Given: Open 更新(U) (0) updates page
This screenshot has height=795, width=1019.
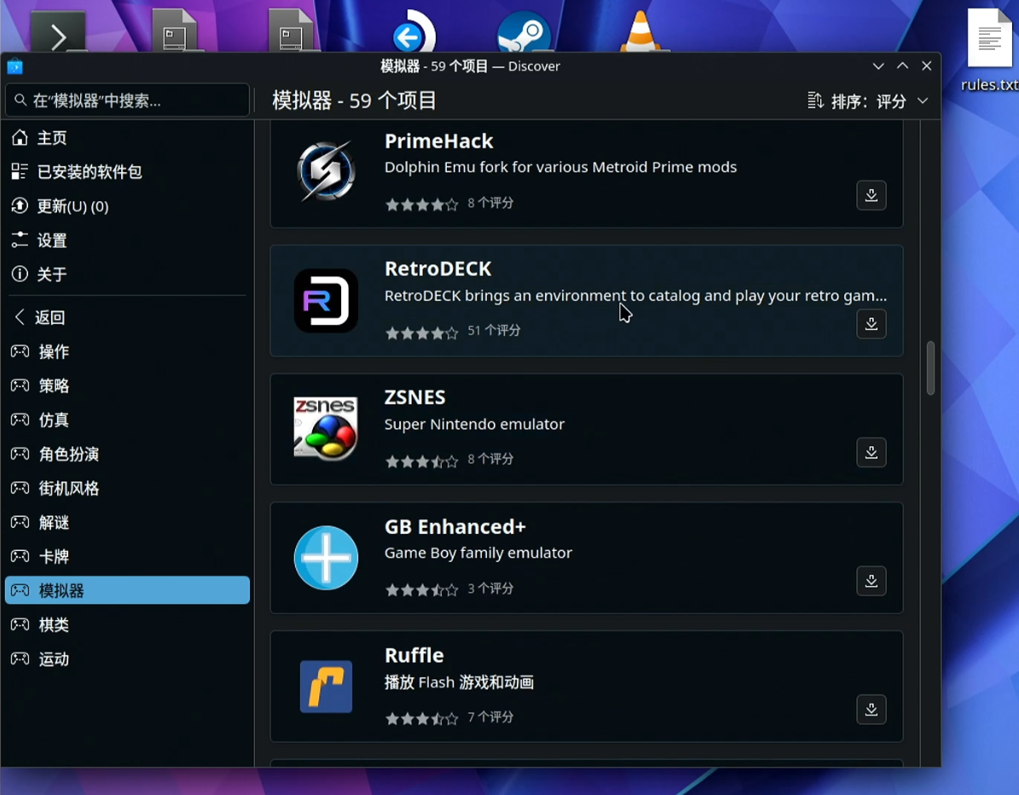Looking at the screenshot, I should pyautogui.click(x=127, y=206).
